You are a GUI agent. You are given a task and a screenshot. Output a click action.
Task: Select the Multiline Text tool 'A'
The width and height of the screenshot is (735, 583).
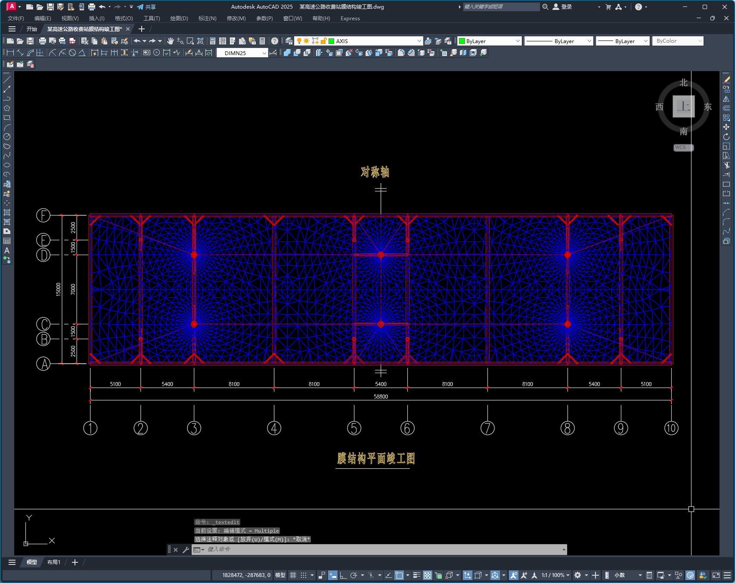point(7,250)
